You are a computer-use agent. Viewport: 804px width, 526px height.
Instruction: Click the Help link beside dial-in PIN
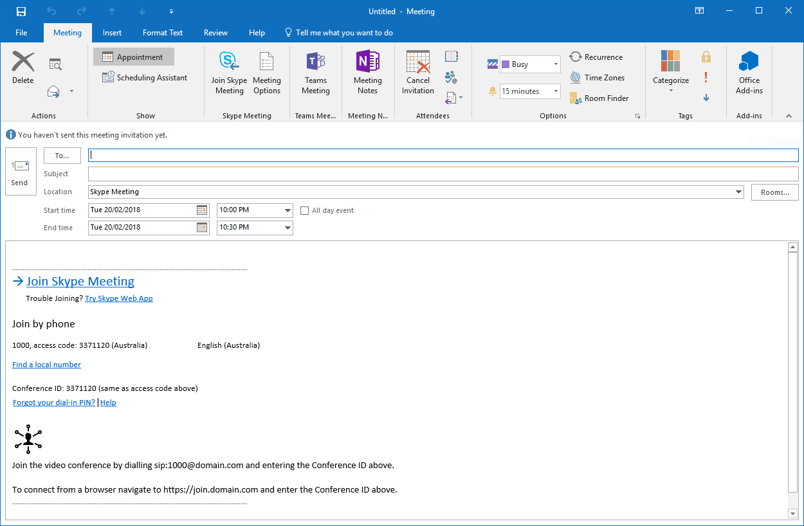coord(108,403)
